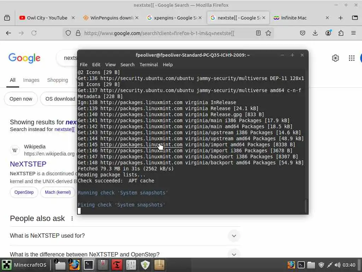Click the site security padlock icon
Screen dimensions: 362x272
(78, 33)
